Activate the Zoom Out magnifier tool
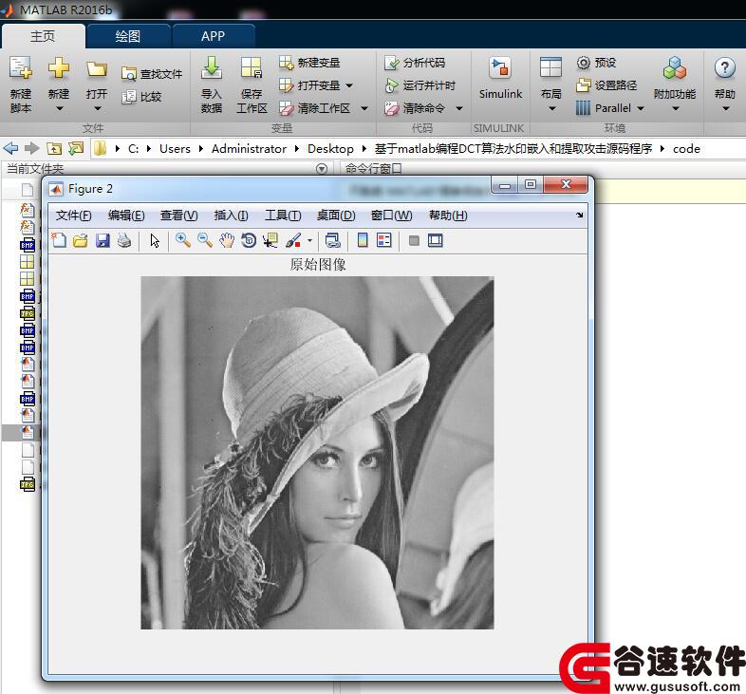746x694 pixels. 205,240
